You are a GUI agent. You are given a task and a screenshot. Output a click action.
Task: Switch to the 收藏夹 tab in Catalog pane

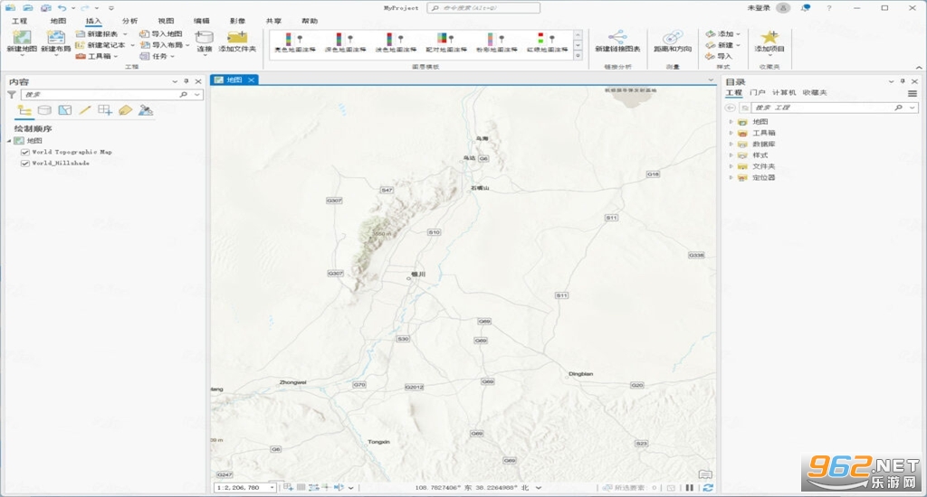pos(815,93)
